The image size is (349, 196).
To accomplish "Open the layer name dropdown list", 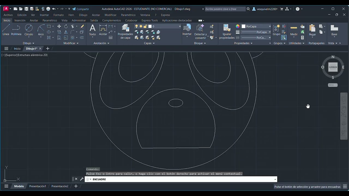I will [x=164, y=26].
